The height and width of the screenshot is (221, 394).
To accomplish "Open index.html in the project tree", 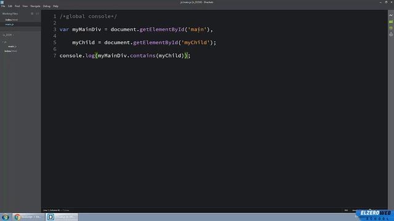I will tap(10, 51).
